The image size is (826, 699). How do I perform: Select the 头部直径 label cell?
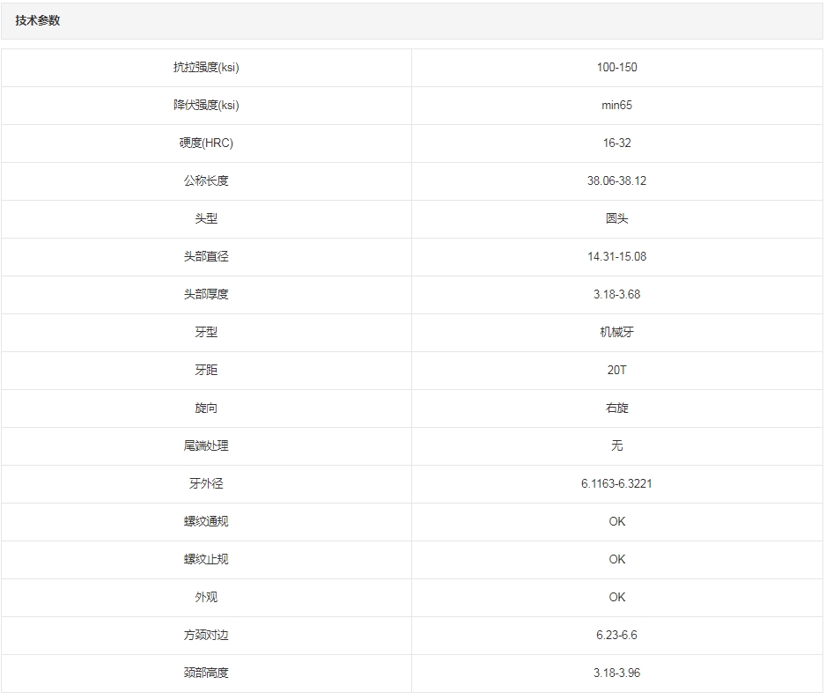tap(206, 257)
